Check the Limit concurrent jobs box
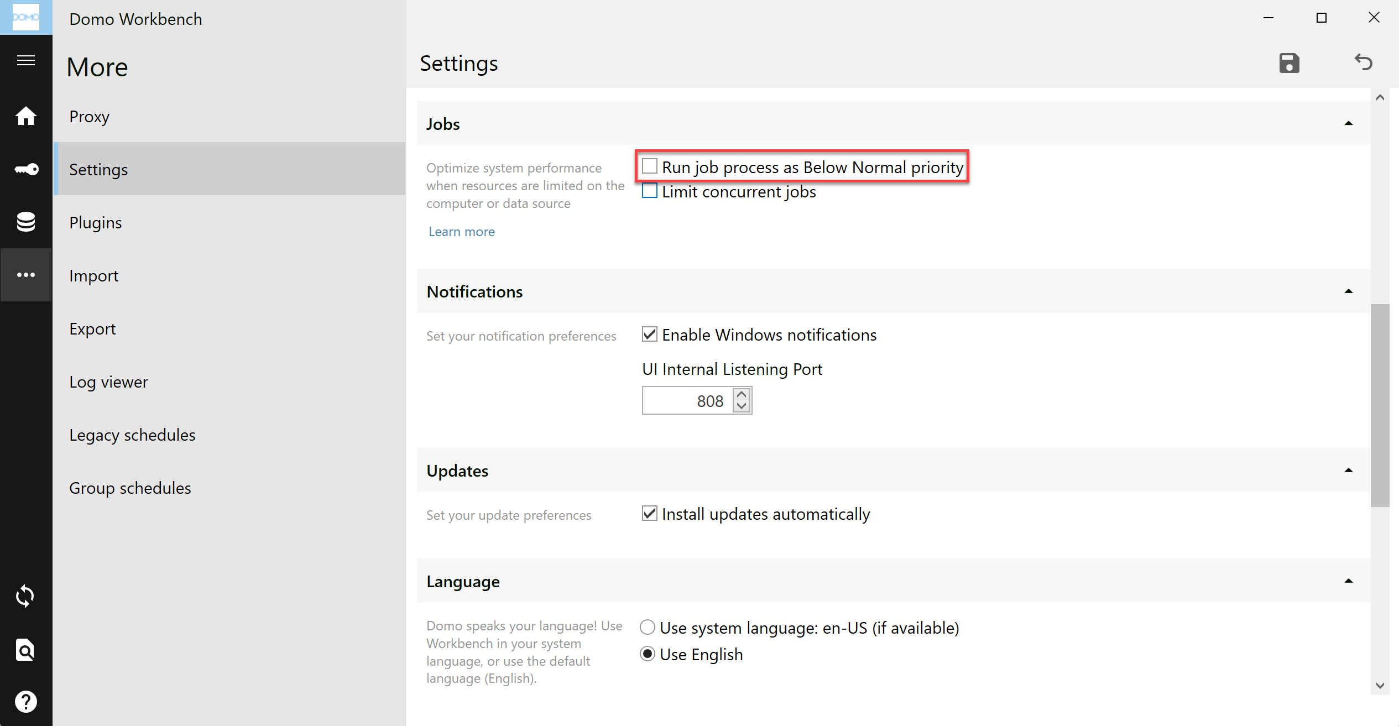Image resolution: width=1399 pixels, height=726 pixels. [x=650, y=191]
